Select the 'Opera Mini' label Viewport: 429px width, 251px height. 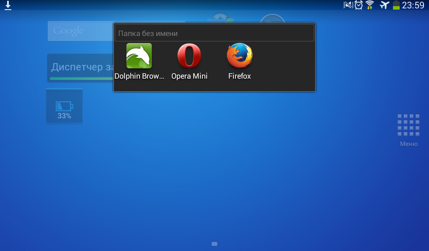tap(189, 76)
